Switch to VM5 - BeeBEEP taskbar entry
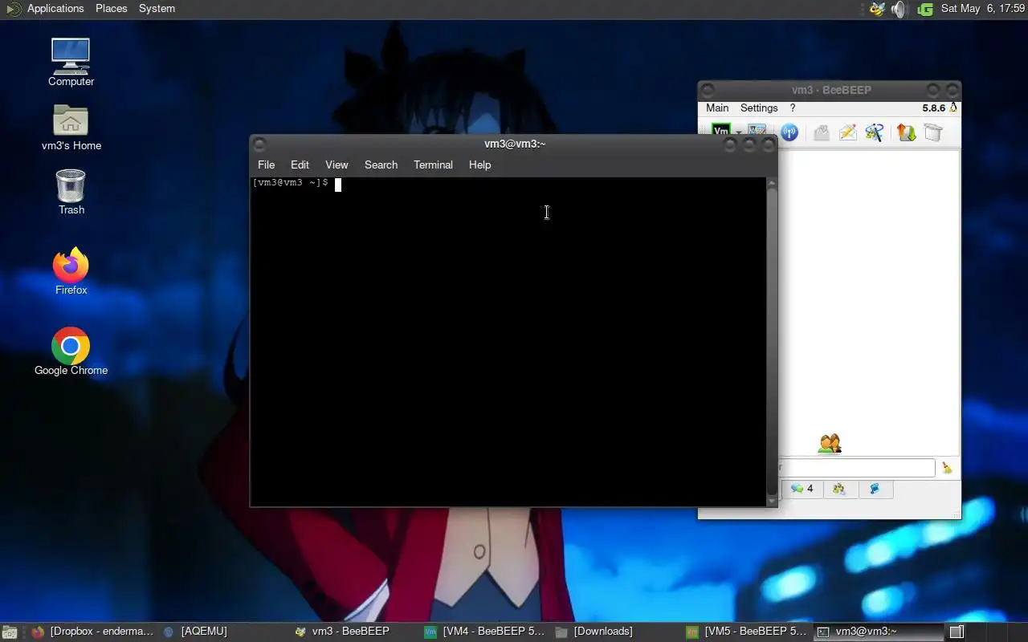 point(747,632)
